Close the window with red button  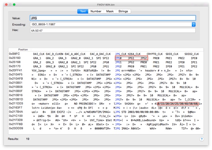[x=6, y=5]
